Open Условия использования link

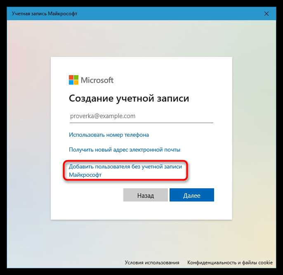[x=152, y=263]
